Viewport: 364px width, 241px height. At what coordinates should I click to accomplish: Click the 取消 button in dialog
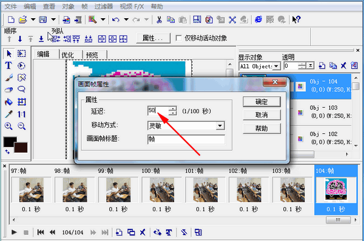click(x=261, y=115)
